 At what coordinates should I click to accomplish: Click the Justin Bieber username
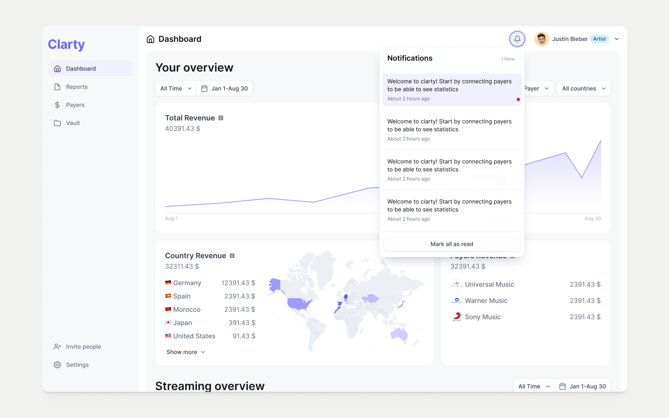point(570,39)
